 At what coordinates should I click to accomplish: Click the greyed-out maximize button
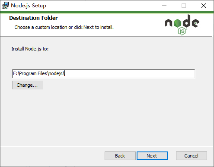(184, 6)
